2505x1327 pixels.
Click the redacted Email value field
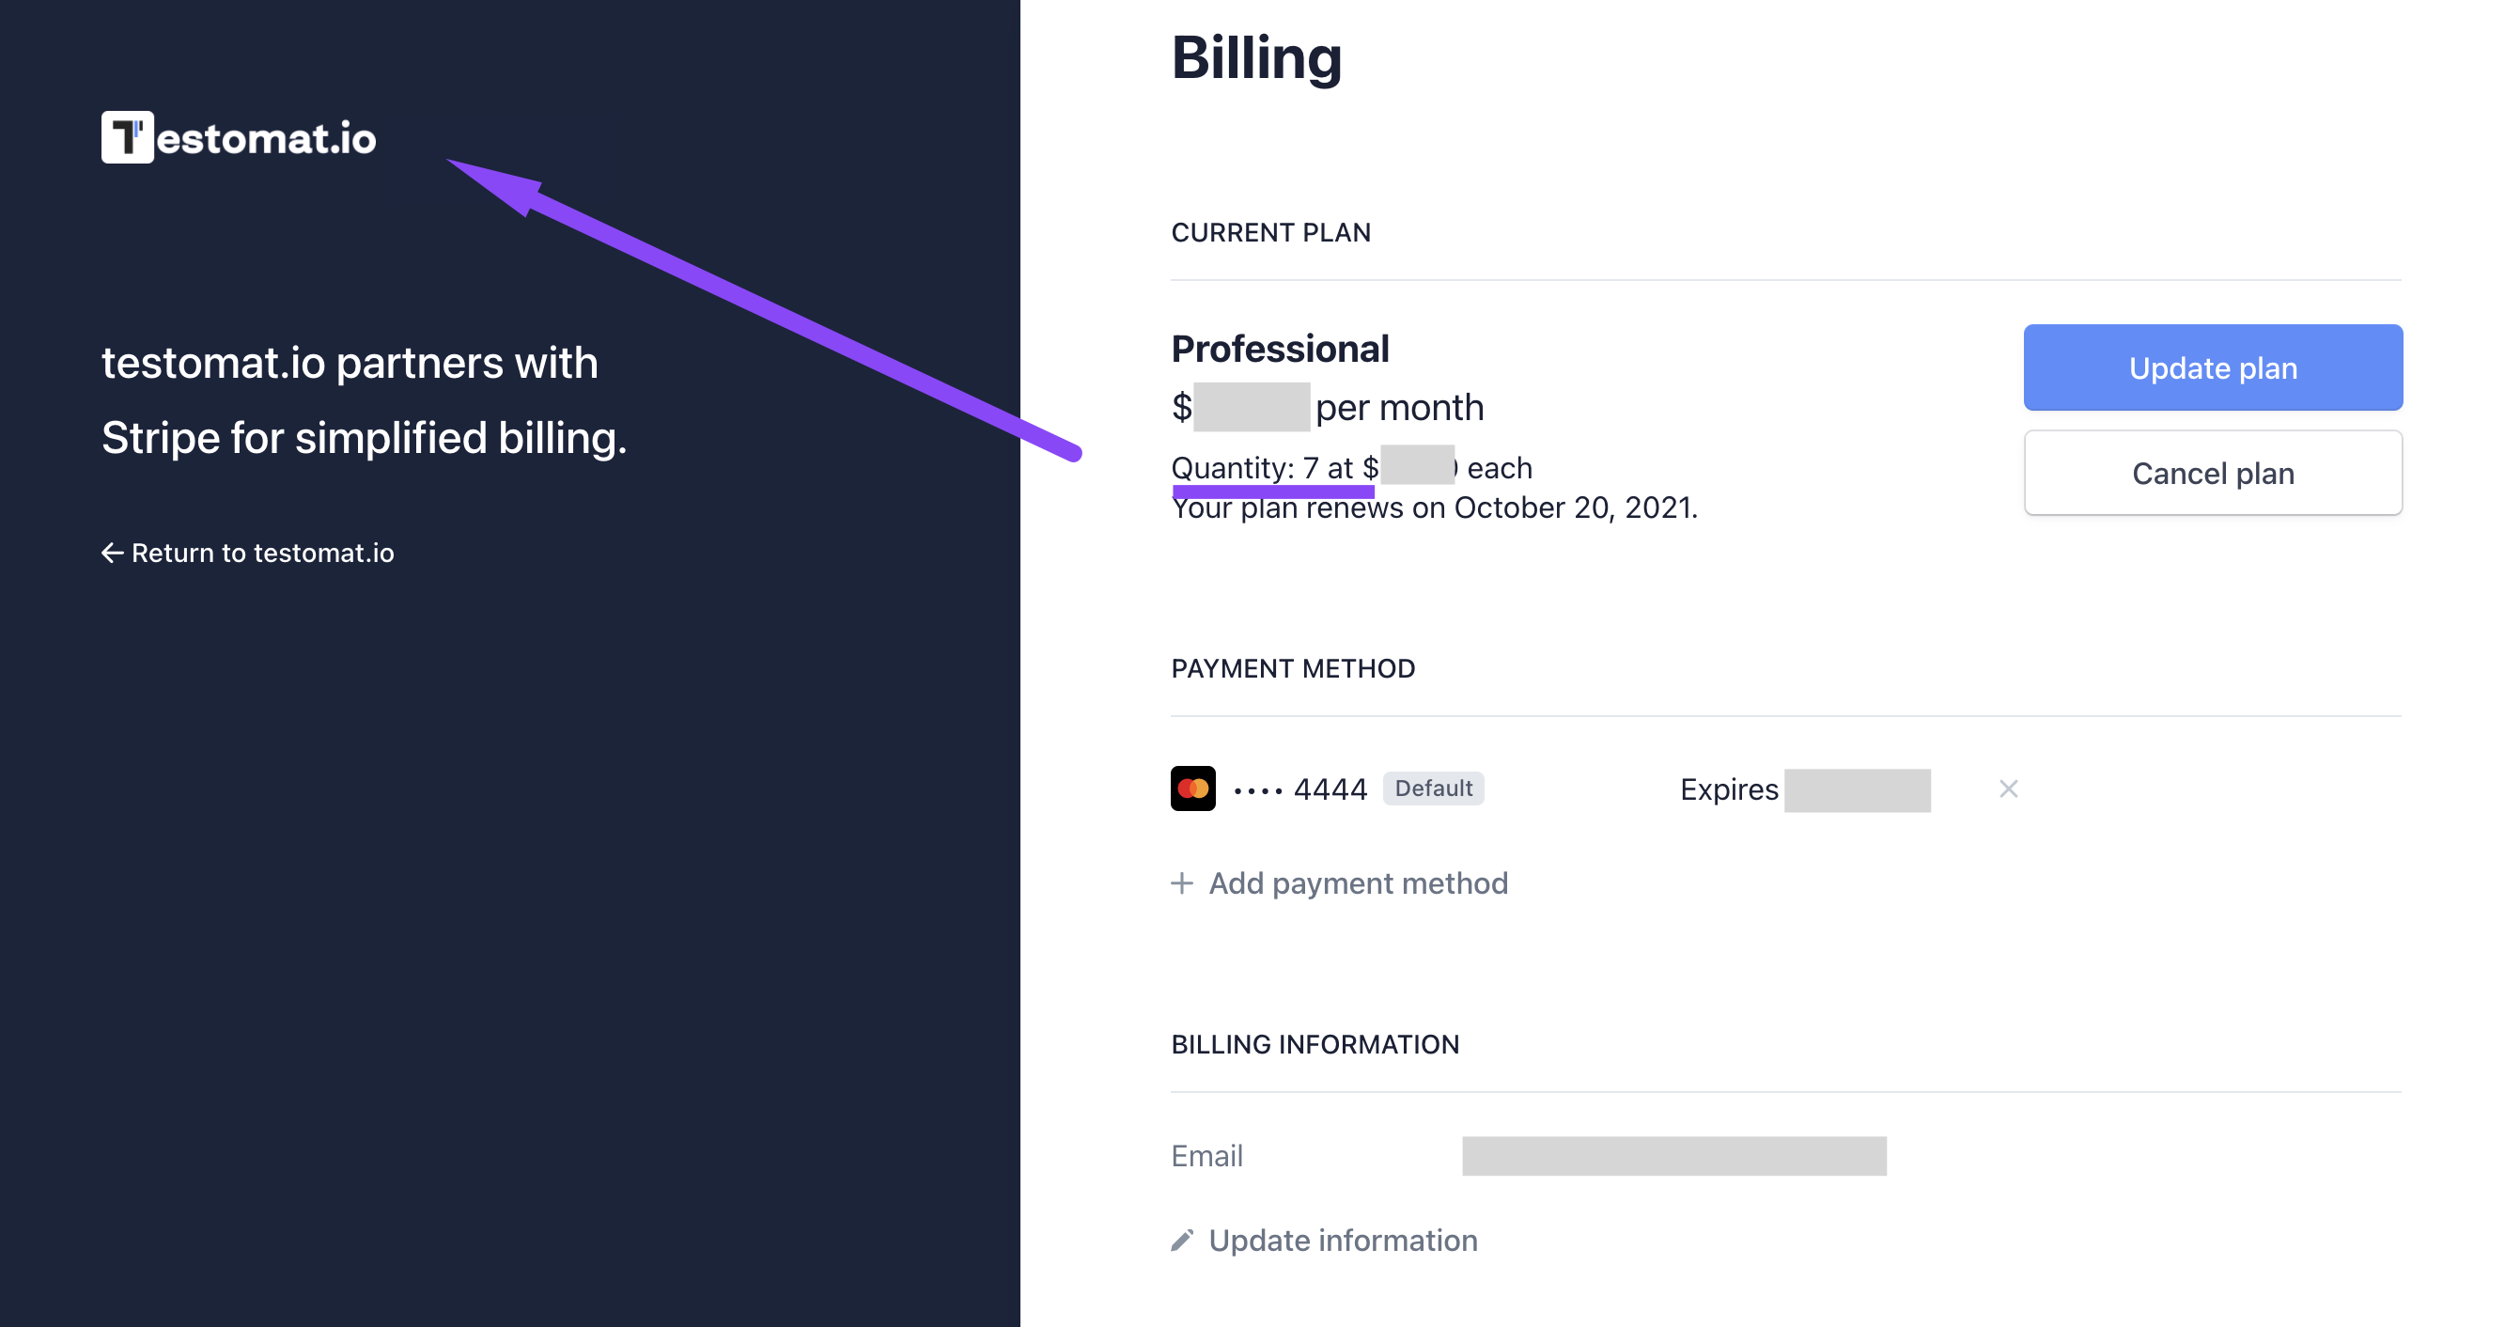[1673, 1155]
